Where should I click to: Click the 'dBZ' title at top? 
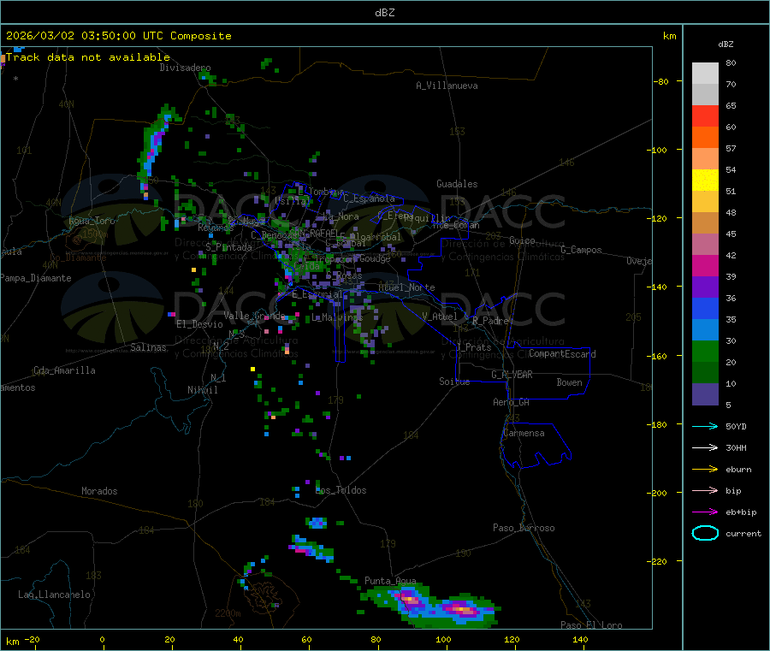(384, 12)
